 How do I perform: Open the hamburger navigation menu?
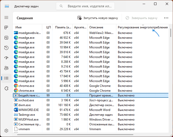click(x=6, y=17)
